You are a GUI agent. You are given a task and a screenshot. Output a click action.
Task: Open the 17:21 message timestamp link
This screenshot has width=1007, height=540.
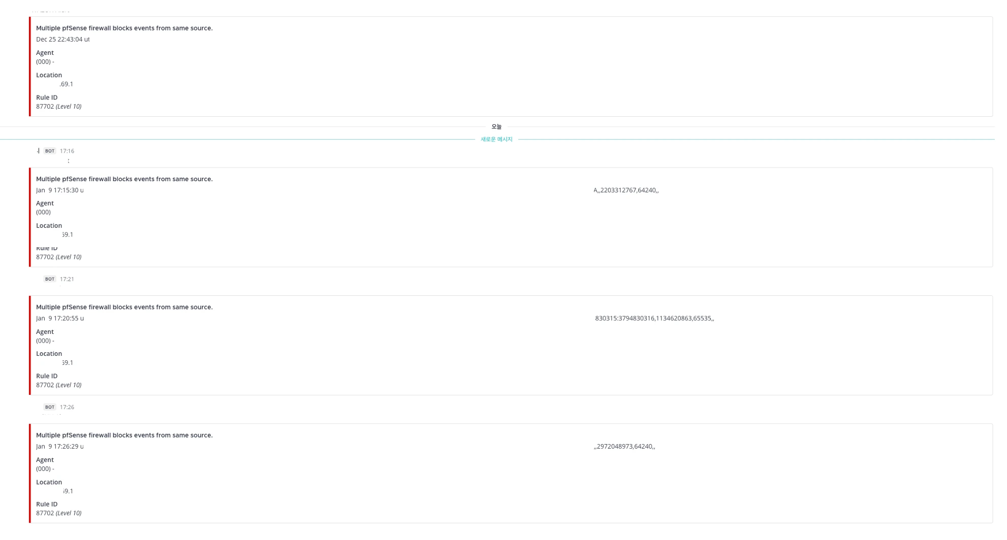[67, 279]
